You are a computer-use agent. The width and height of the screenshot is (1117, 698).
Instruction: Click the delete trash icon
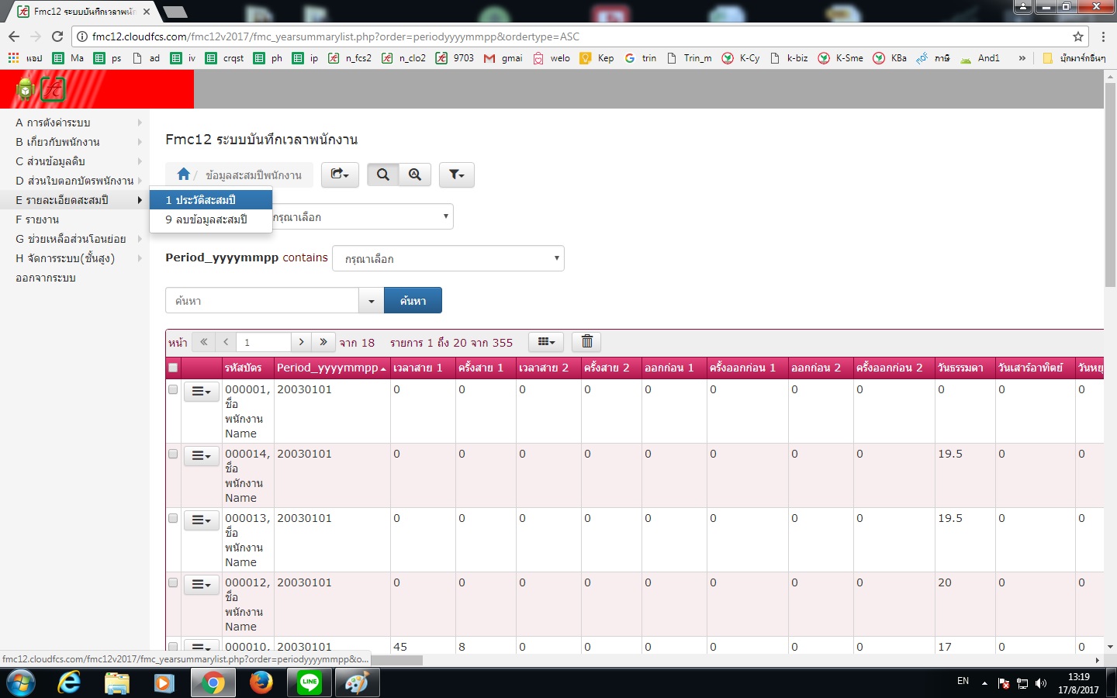[x=587, y=341]
